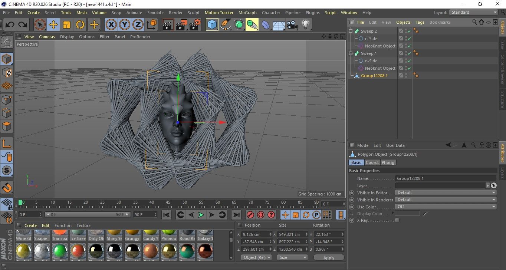Toggle the X-axis lock icon

[111, 25]
